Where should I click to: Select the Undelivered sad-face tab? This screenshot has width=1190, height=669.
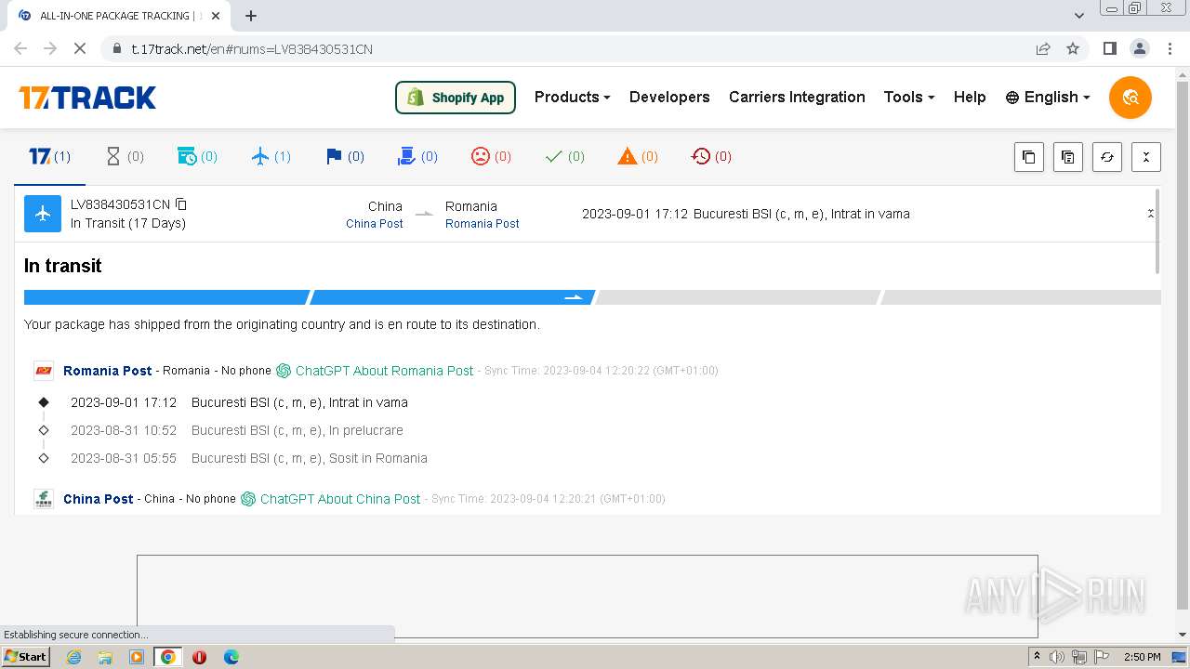(x=491, y=156)
